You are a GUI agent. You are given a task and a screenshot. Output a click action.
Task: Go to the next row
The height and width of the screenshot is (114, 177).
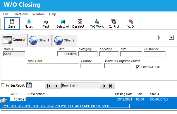point(104,86)
